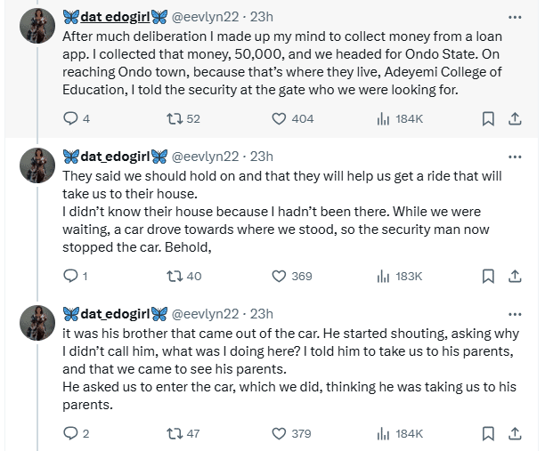Open more options on first tweet
Image resolution: width=545 pixels, height=451 pixels.
[x=515, y=17]
